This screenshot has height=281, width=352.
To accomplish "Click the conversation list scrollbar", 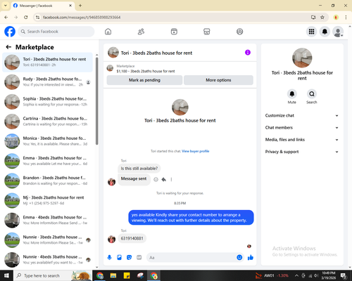I will click(97, 100).
